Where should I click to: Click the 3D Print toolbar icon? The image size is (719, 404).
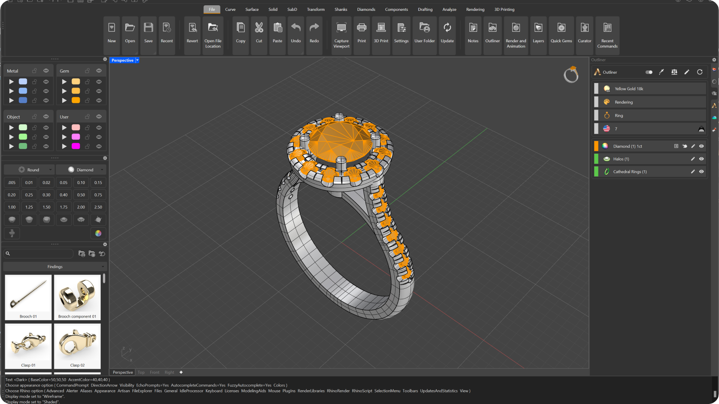coord(381,28)
